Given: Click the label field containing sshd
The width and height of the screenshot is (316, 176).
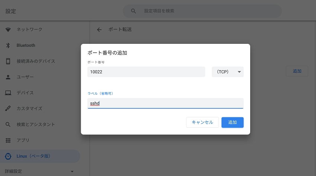Looking at the screenshot, I should point(165,103).
